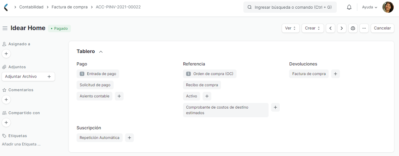Click the ERPNext home logo icon
The height and width of the screenshot is (156, 399).
[x=6, y=7]
